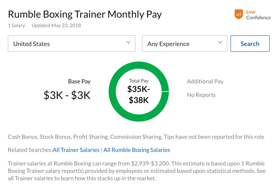This screenshot has width=275, height=186.
Task: Click the "Related Searches:" label
Action: coord(30,150)
